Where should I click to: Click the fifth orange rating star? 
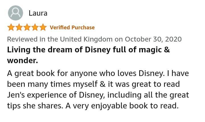43,27
